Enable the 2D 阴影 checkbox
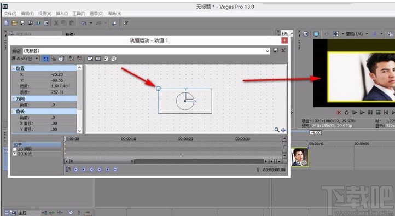Viewport: 395px width, 216px height. 15,149
